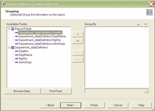Click field icon beside DeptName under the table

tap(17, 55)
